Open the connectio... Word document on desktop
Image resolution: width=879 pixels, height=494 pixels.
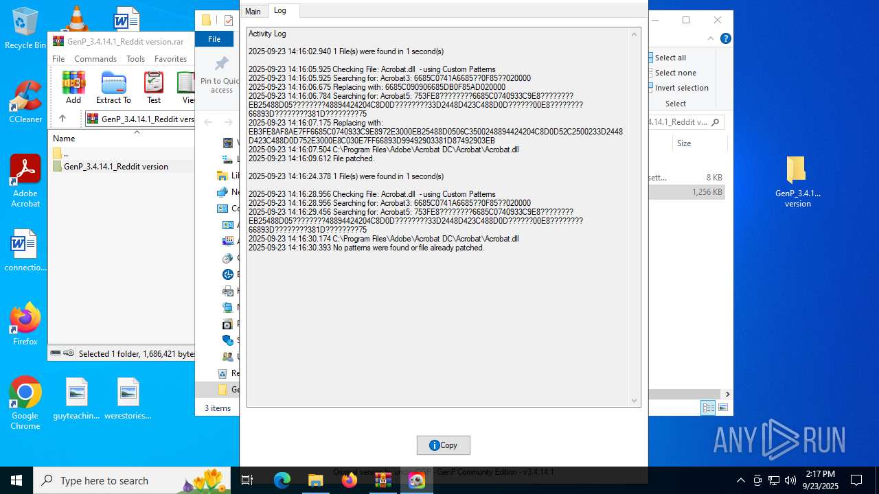pos(25,251)
